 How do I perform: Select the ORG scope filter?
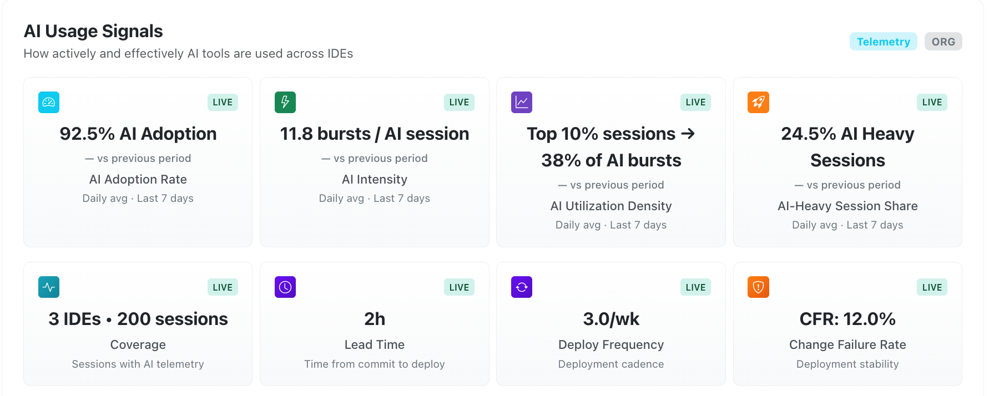943,41
